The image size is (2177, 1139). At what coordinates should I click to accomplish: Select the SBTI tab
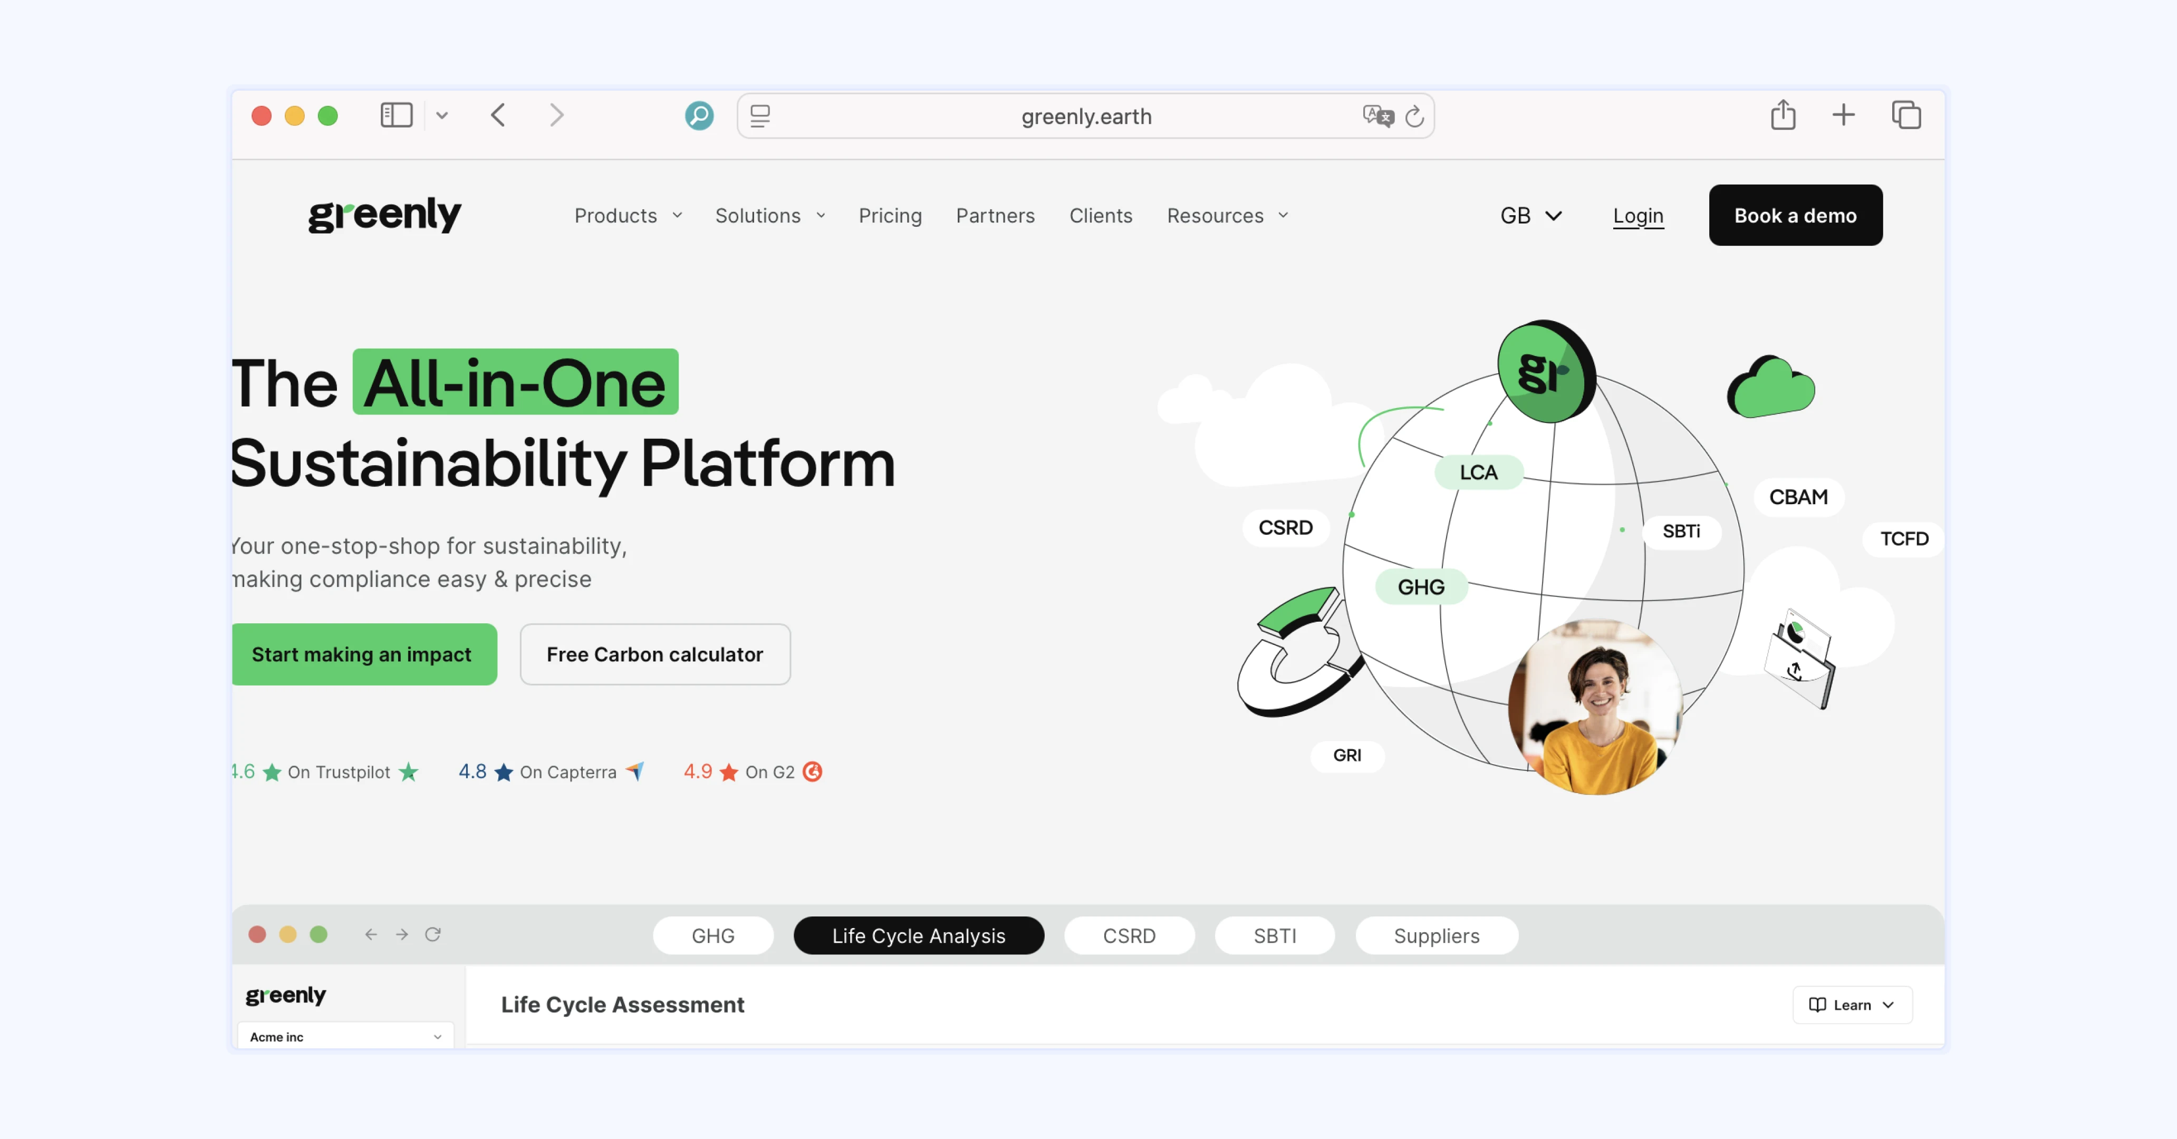point(1275,935)
